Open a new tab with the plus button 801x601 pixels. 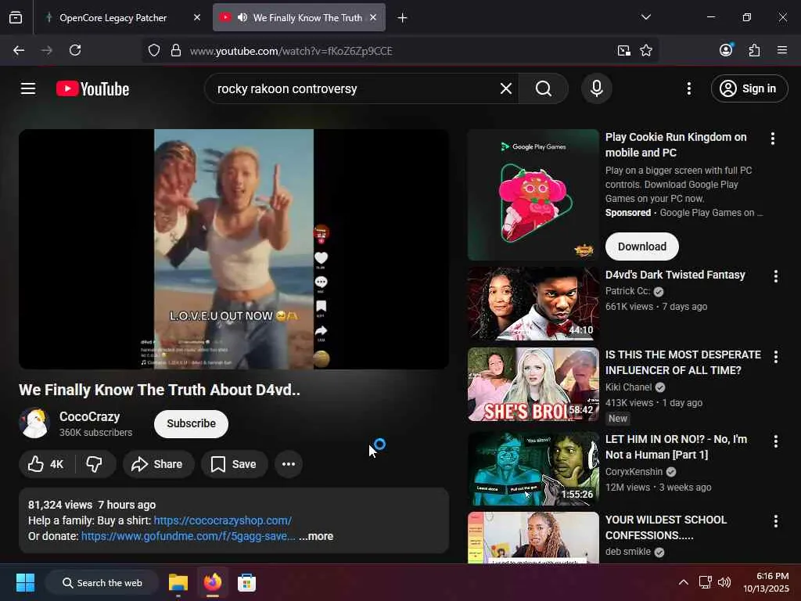[x=403, y=18]
